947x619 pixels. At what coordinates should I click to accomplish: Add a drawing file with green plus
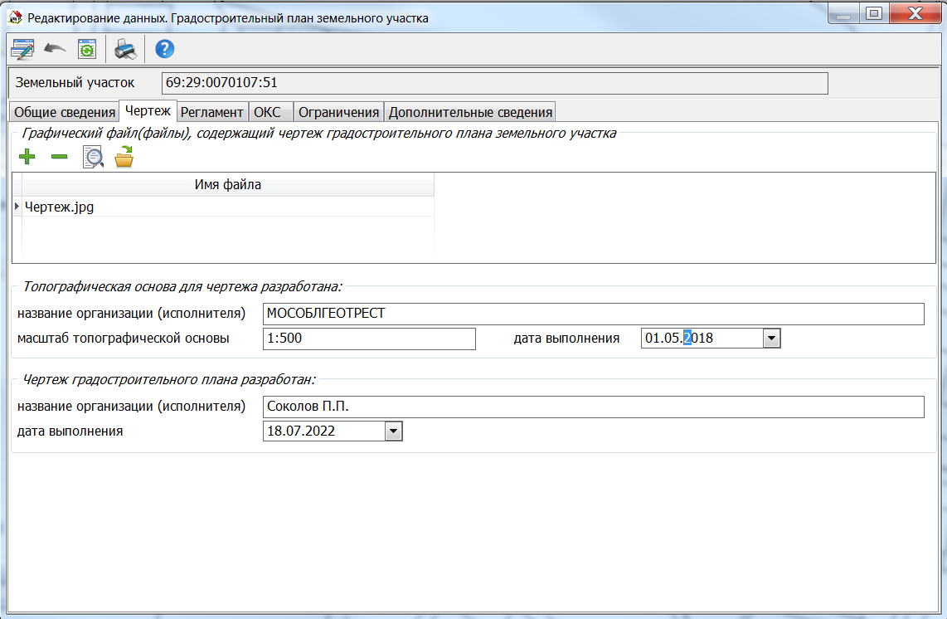pyautogui.click(x=27, y=157)
